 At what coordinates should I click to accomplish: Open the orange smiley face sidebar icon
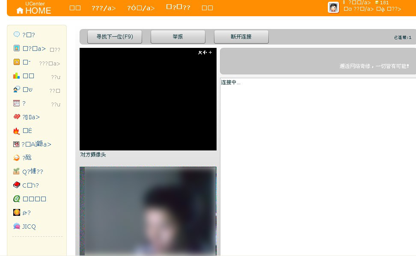click(x=16, y=158)
